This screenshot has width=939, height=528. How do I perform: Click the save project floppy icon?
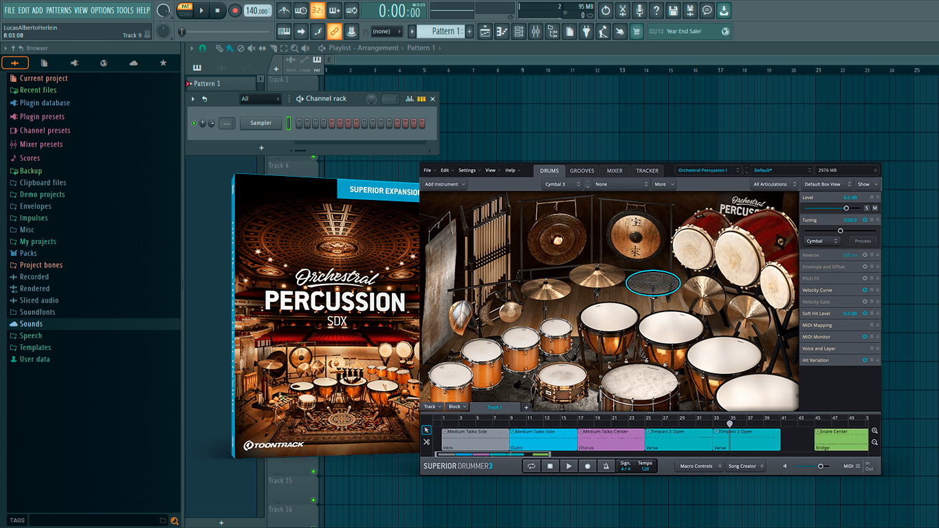673,10
